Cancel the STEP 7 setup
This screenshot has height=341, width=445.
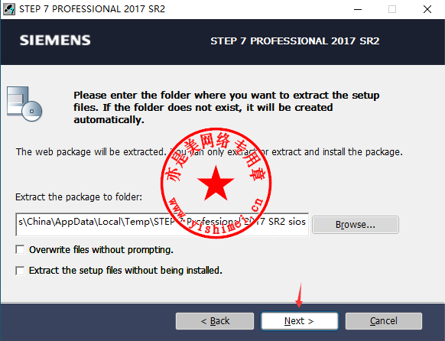(x=384, y=321)
